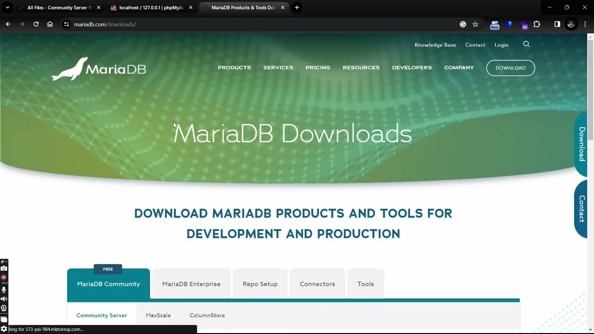Take a screenshot with recorder camera icon
Viewport: 594px width, 334px height.
[x=4, y=268]
